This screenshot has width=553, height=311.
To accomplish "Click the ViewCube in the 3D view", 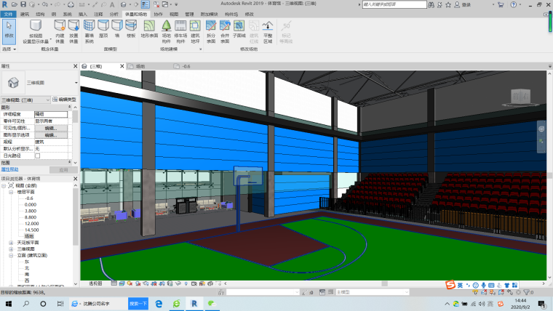I will 520,97.
